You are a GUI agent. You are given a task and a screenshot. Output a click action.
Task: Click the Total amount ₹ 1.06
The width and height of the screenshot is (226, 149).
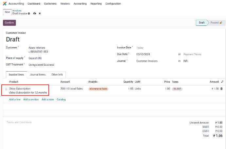click(218, 136)
